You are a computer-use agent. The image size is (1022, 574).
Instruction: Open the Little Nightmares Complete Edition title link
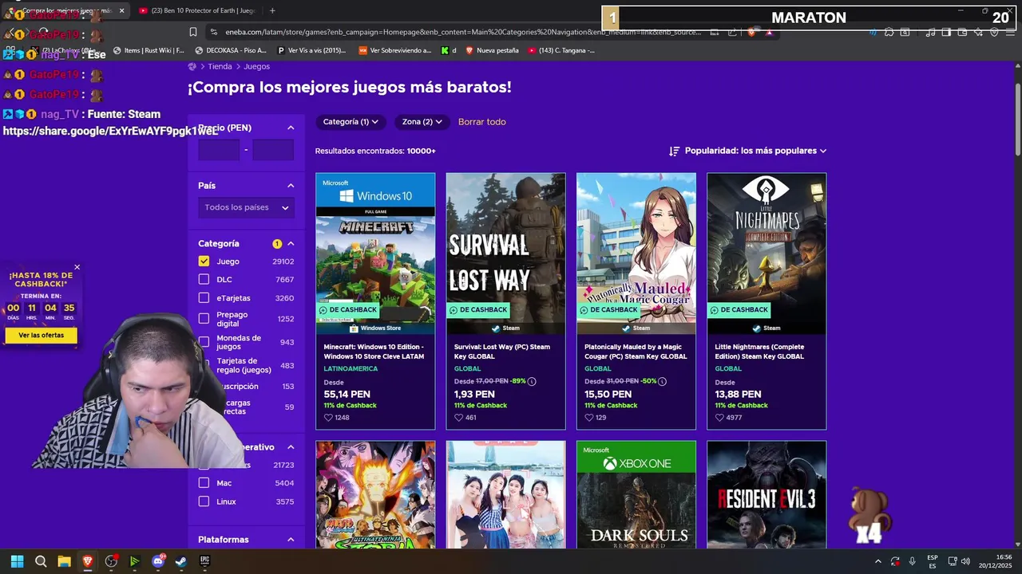[x=759, y=352]
